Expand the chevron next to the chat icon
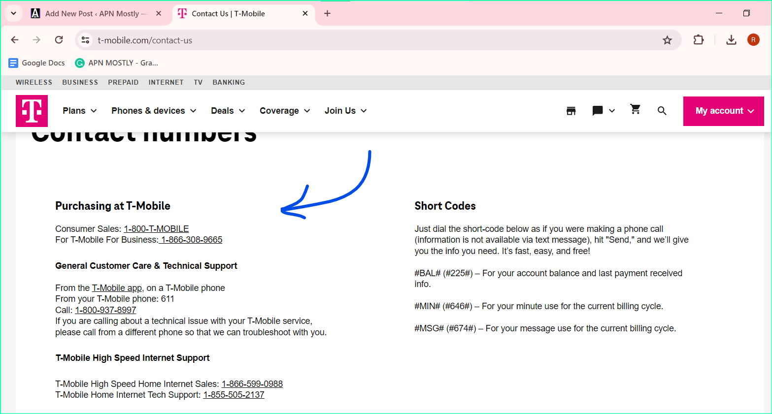Screen dimensions: 772x414 (612, 111)
